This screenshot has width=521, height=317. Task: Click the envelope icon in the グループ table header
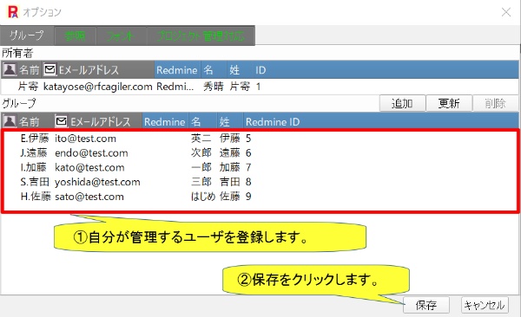pyautogui.click(x=61, y=121)
